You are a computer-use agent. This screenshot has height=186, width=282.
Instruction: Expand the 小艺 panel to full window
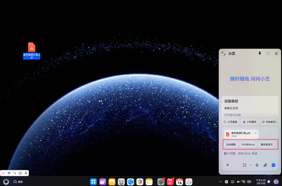click(224, 53)
